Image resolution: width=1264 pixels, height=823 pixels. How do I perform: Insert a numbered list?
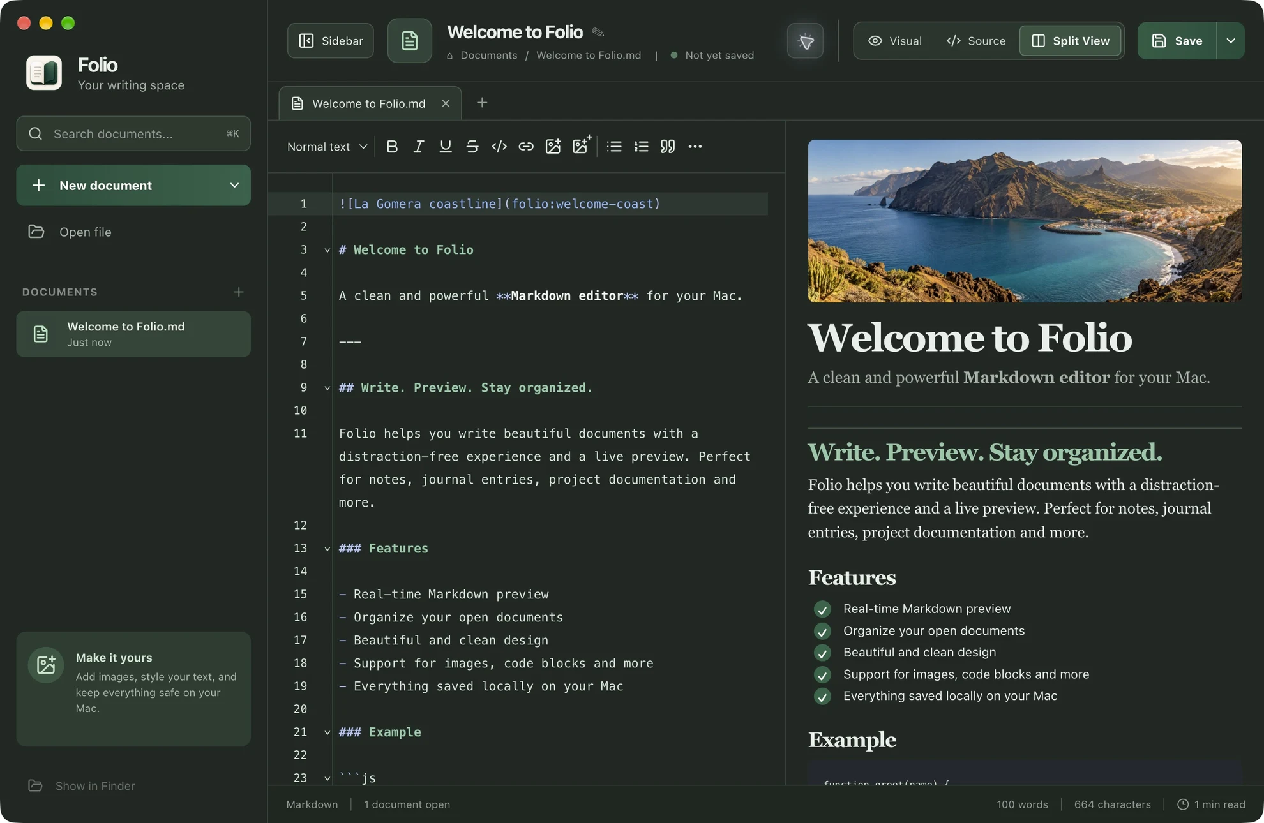click(641, 147)
